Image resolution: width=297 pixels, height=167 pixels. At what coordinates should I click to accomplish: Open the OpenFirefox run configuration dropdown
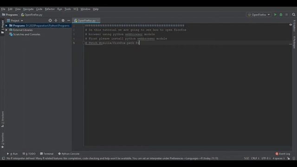pos(259,15)
